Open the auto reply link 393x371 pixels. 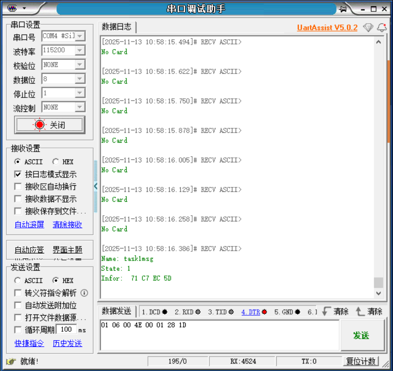click(x=30, y=250)
